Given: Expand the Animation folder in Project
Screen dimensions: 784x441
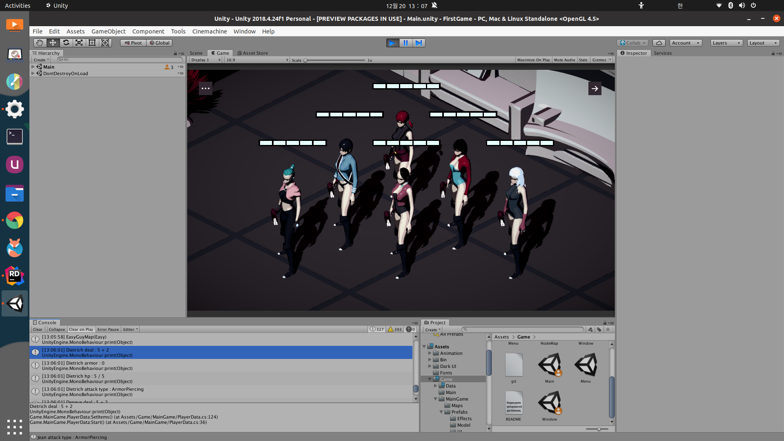Looking at the screenshot, I should (430, 353).
